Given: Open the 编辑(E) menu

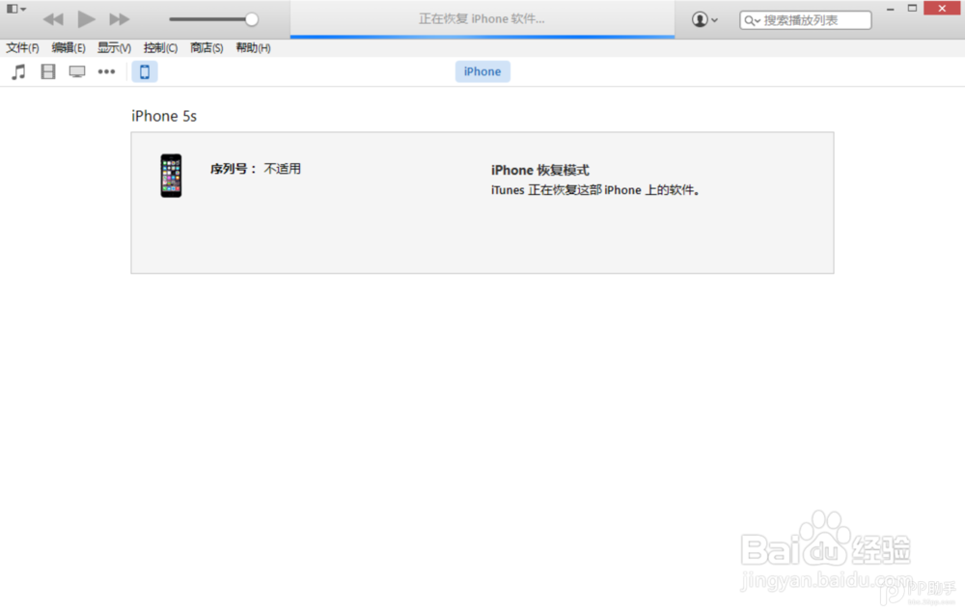Looking at the screenshot, I should tap(69, 48).
